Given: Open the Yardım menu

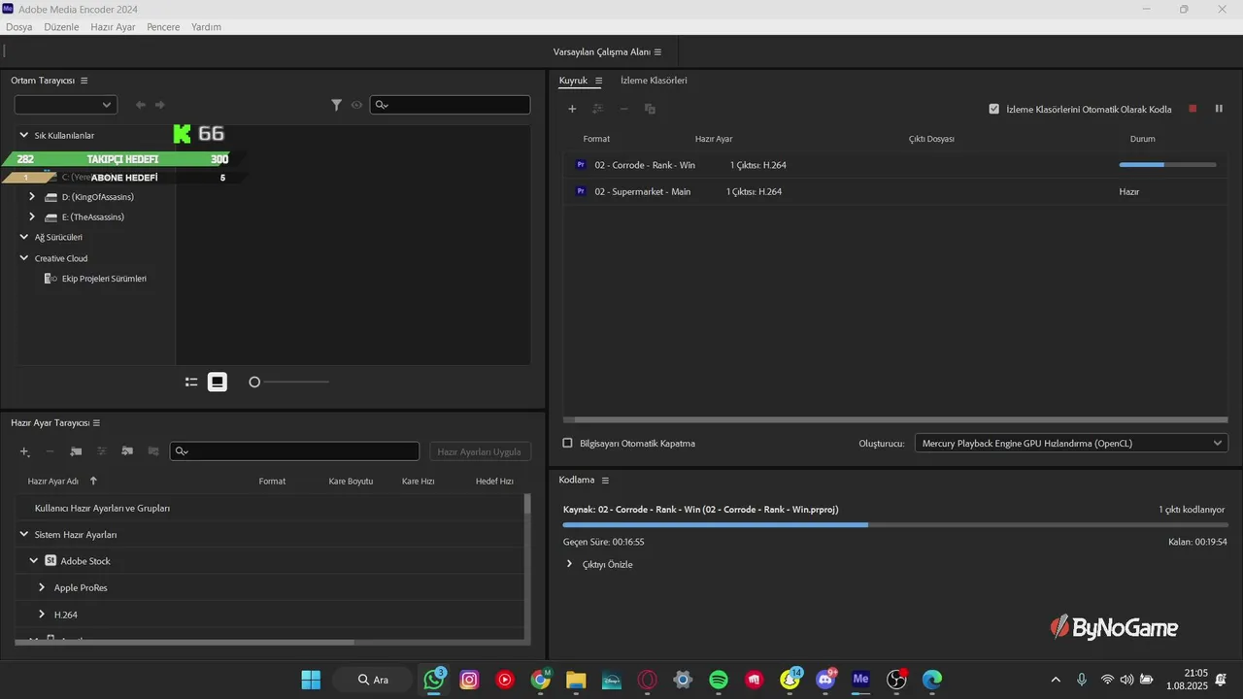Looking at the screenshot, I should click(x=206, y=27).
